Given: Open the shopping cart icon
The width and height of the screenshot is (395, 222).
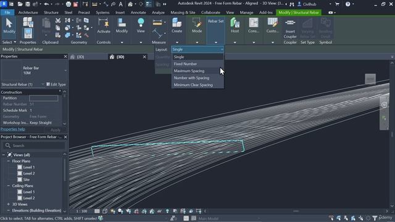Looking at the screenshot, I should 338,4.
